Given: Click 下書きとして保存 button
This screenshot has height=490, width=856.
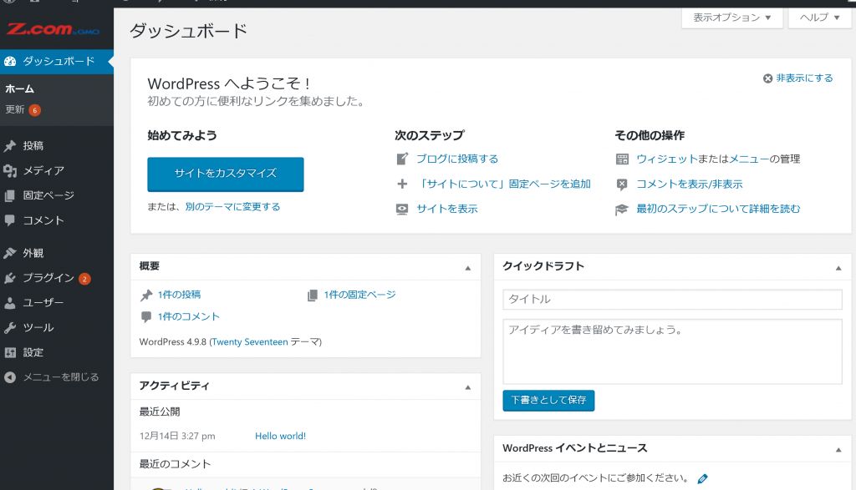Looking at the screenshot, I should coord(548,400).
